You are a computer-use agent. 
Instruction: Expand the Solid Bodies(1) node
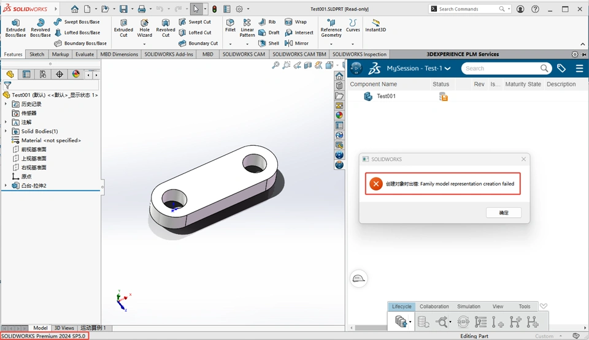click(6, 131)
